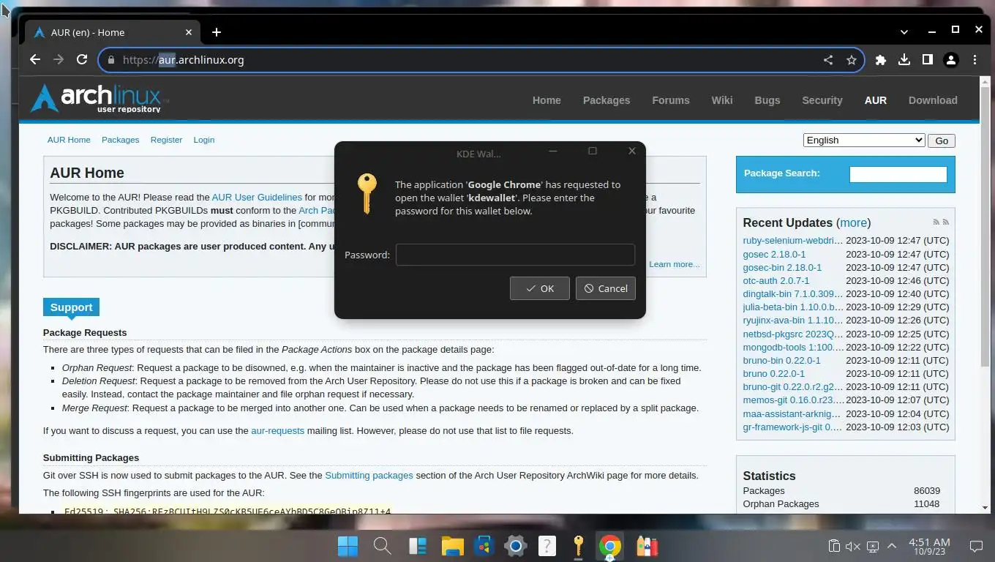Viewport: 995px width, 562px height.
Task: Click the Packages sub-navigation link
Action: tap(120, 140)
